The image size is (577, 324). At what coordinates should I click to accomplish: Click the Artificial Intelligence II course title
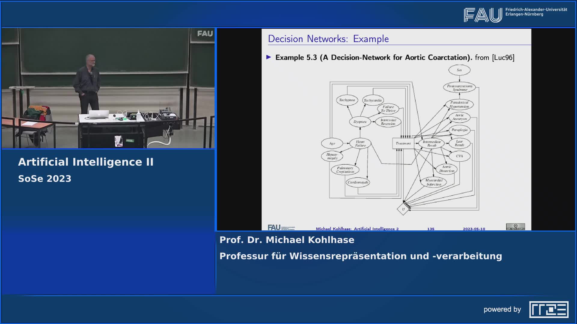pos(86,162)
